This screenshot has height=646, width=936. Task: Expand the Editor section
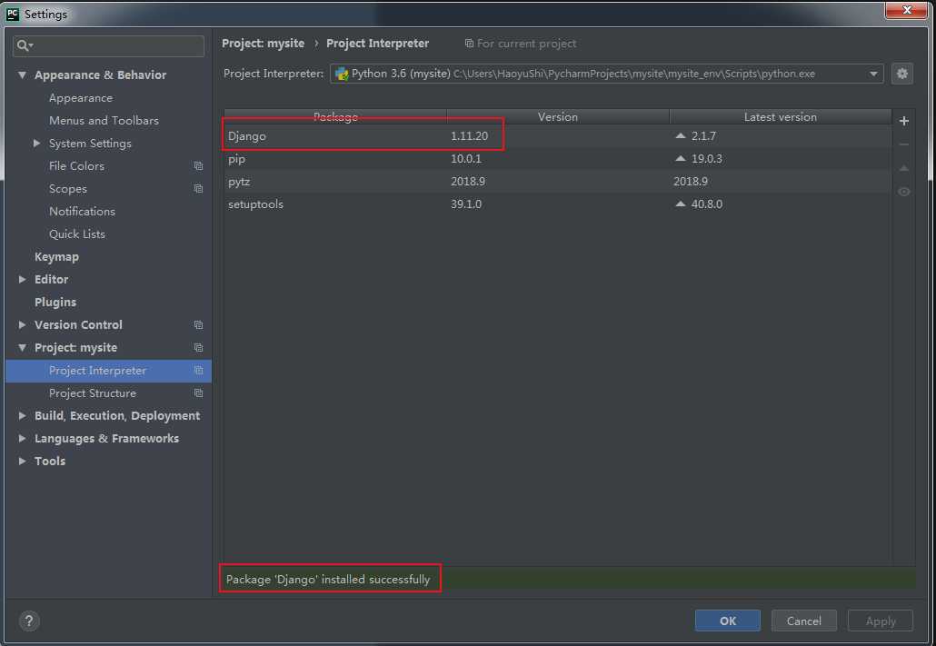click(x=22, y=280)
